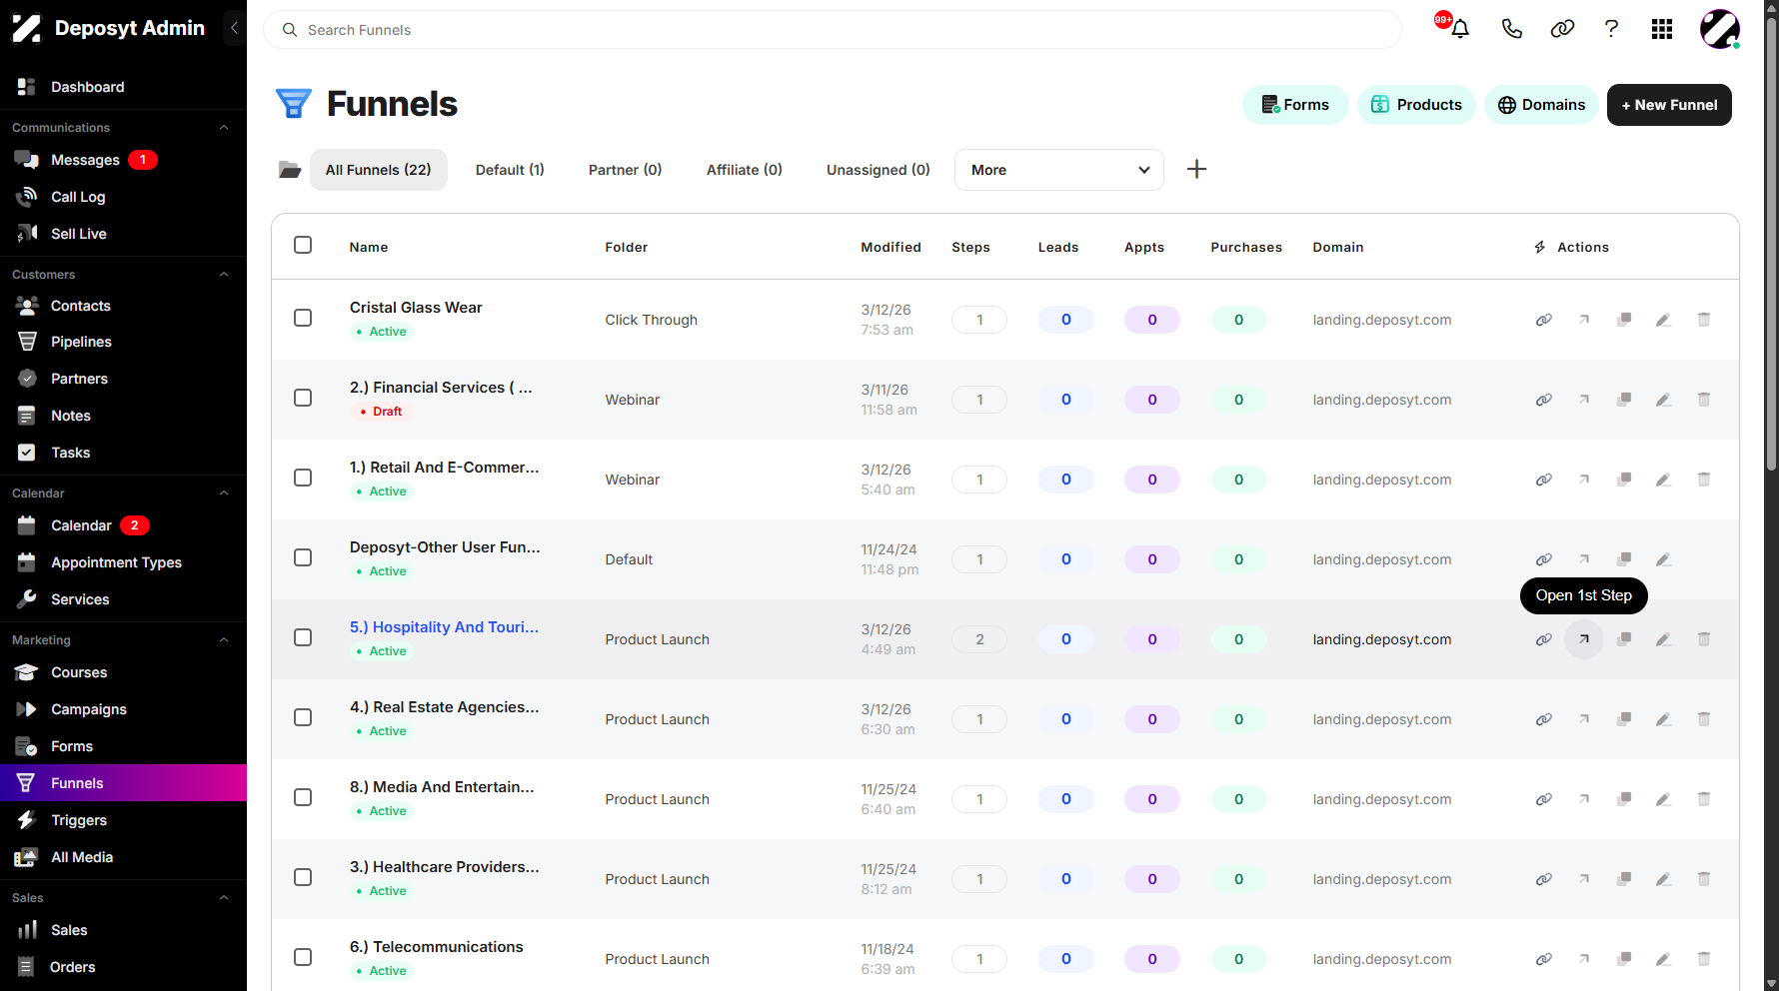1779x991 pixels.
Task: Select the Telecommunications row checkbox
Action: point(303,957)
